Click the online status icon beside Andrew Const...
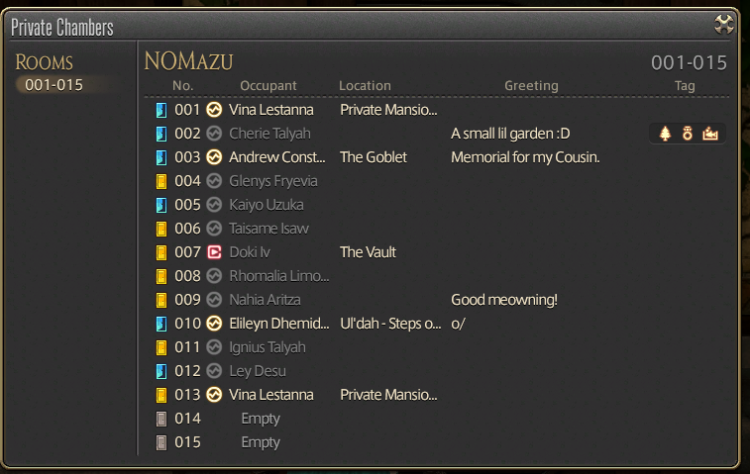Viewport: 750px width, 474px height. click(x=214, y=157)
